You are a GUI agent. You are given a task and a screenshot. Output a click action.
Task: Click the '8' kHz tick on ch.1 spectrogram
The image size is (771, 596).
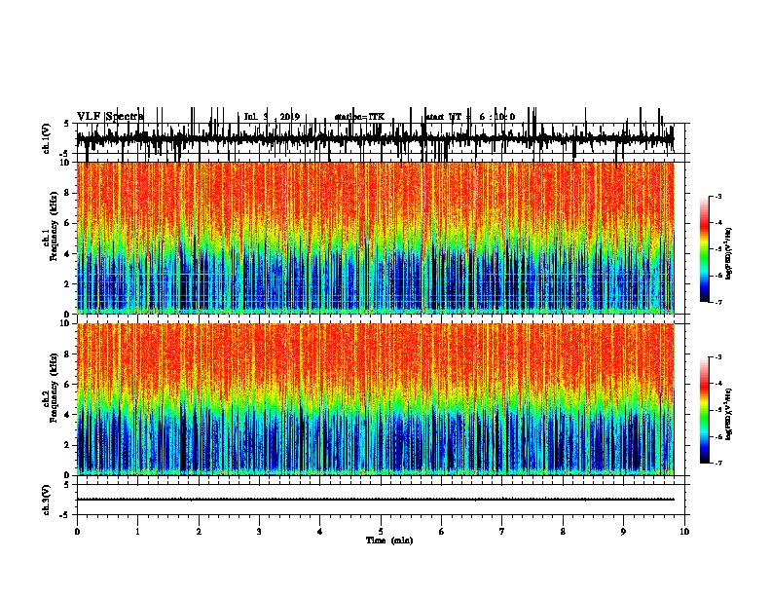point(68,193)
